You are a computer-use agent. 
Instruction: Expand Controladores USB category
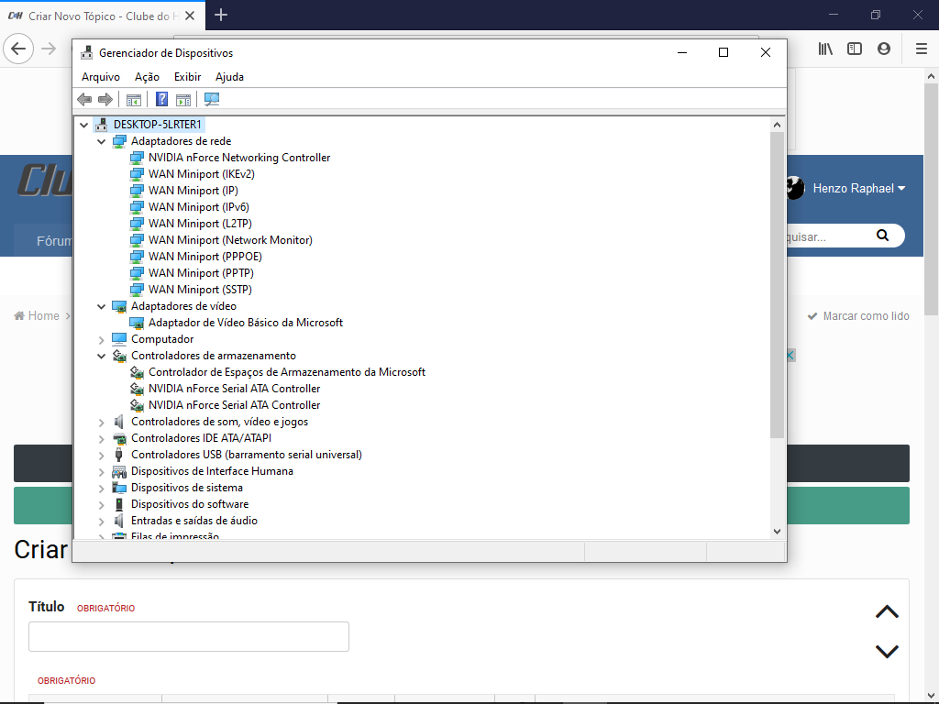pyautogui.click(x=101, y=455)
